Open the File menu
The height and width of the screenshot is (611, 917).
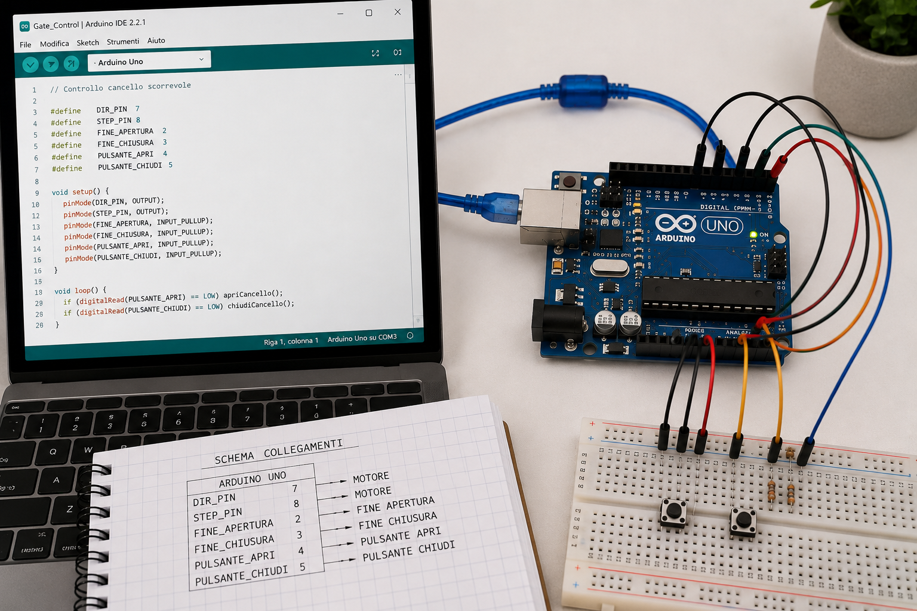pos(26,45)
